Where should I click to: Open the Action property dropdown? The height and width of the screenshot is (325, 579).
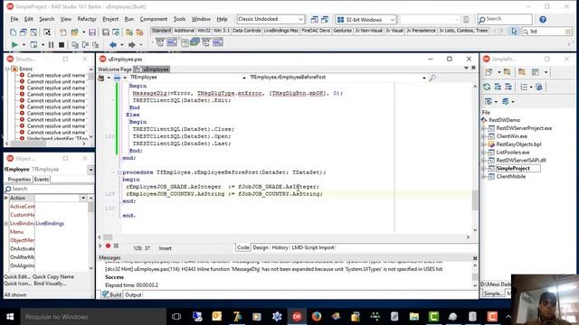point(83,199)
